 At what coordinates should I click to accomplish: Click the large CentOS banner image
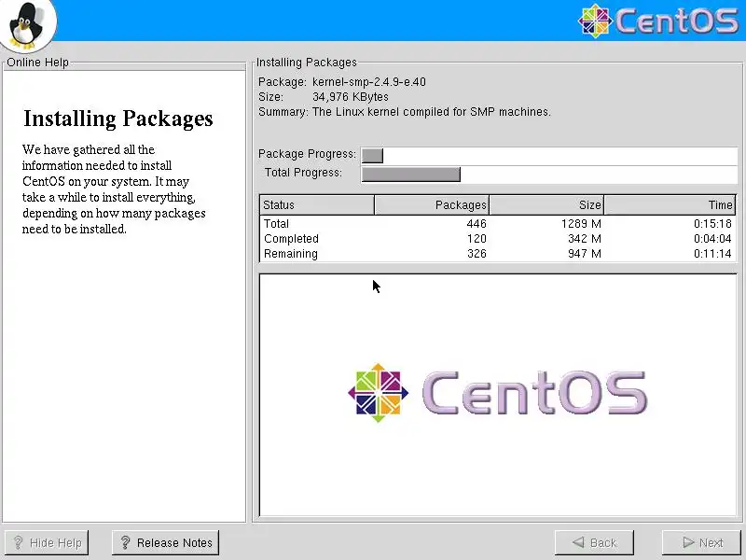(498, 393)
